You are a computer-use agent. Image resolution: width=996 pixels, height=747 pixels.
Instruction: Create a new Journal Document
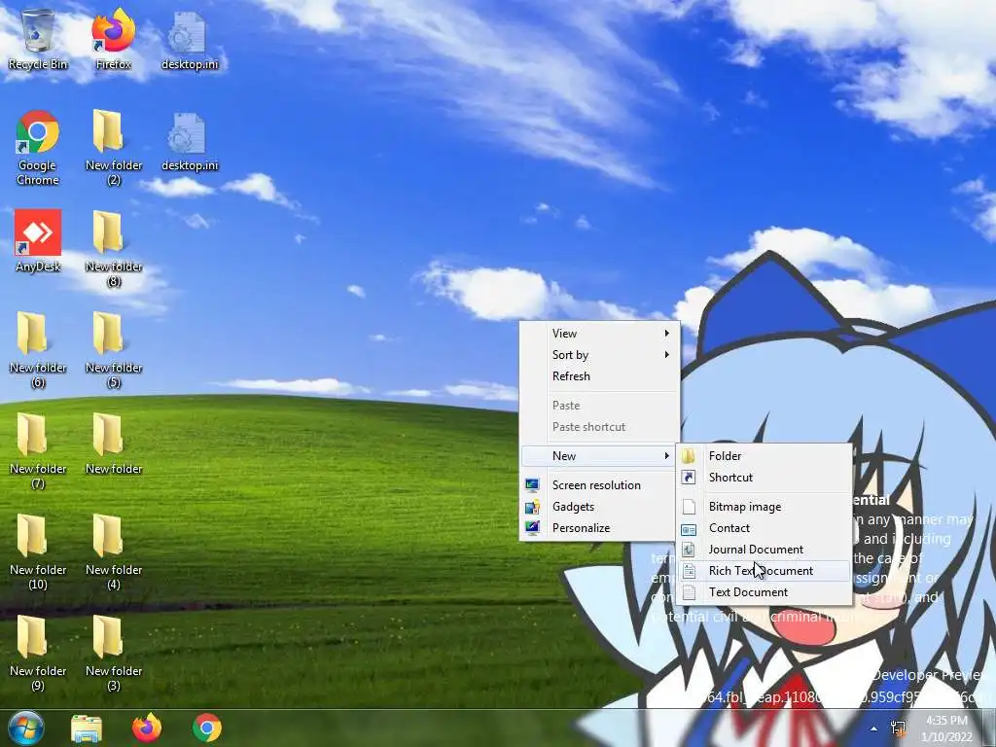(765, 550)
